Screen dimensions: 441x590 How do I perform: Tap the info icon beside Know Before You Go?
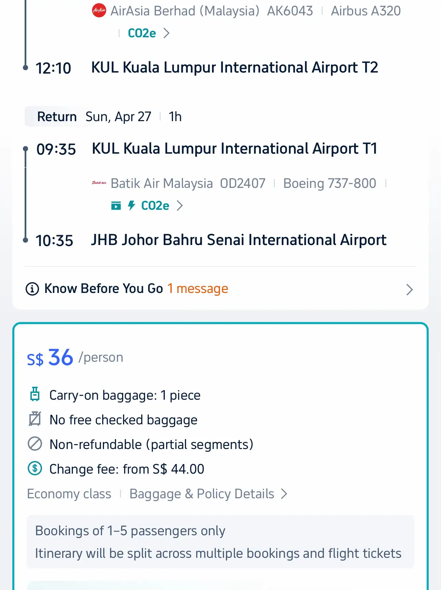pyautogui.click(x=32, y=289)
